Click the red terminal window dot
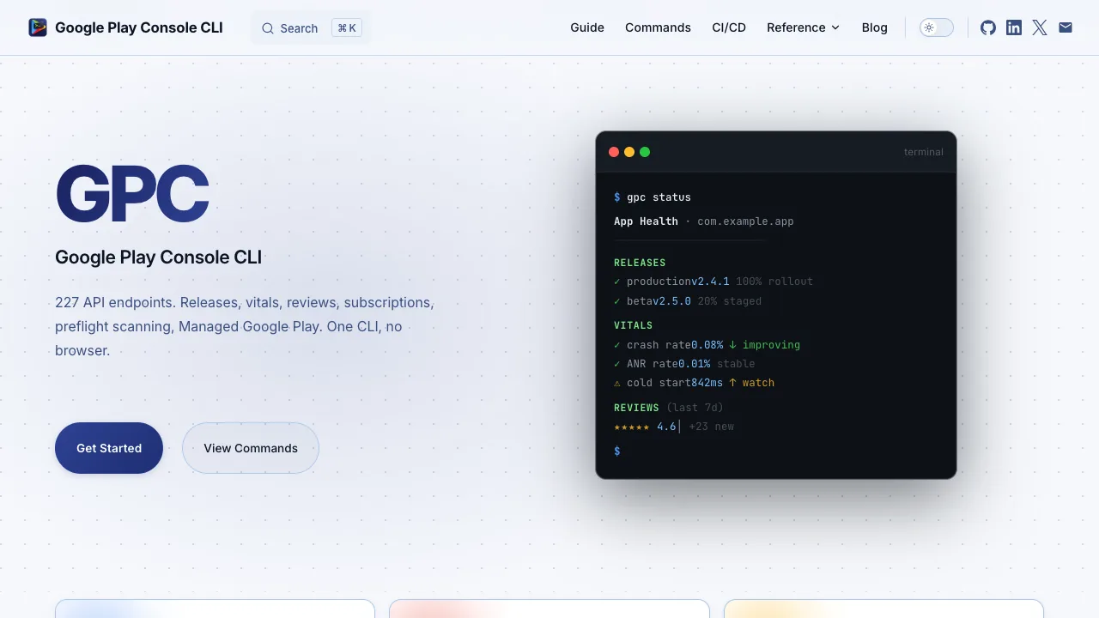The height and width of the screenshot is (618, 1099). (614, 152)
